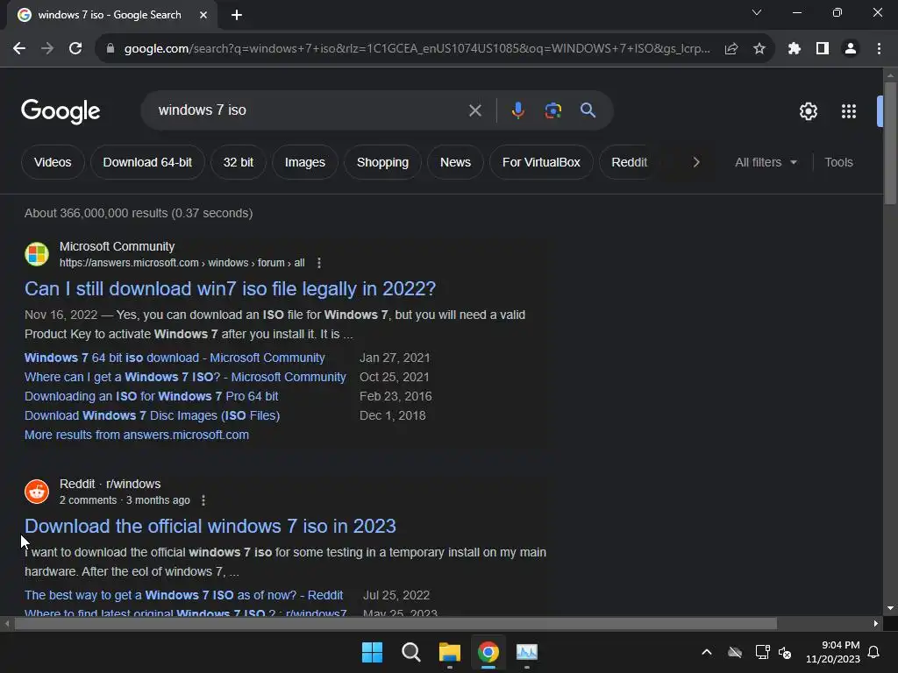Image resolution: width=898 pixels, height=673 pixels.
Task: Open Chrome three-dot menu
Action: pyautogui.click(x=879, y=49)
